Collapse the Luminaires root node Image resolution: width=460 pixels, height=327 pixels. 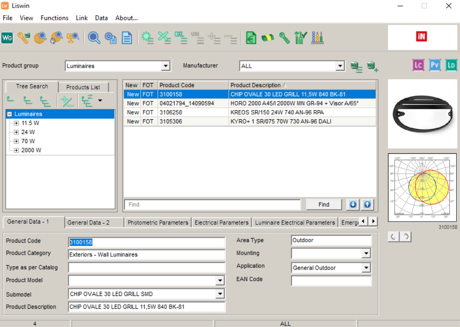point(9,114)
